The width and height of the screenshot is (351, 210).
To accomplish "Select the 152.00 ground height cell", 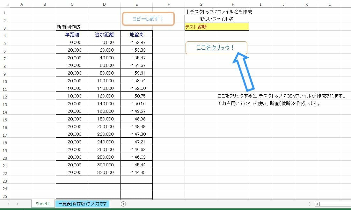I will tap(136, 88).
